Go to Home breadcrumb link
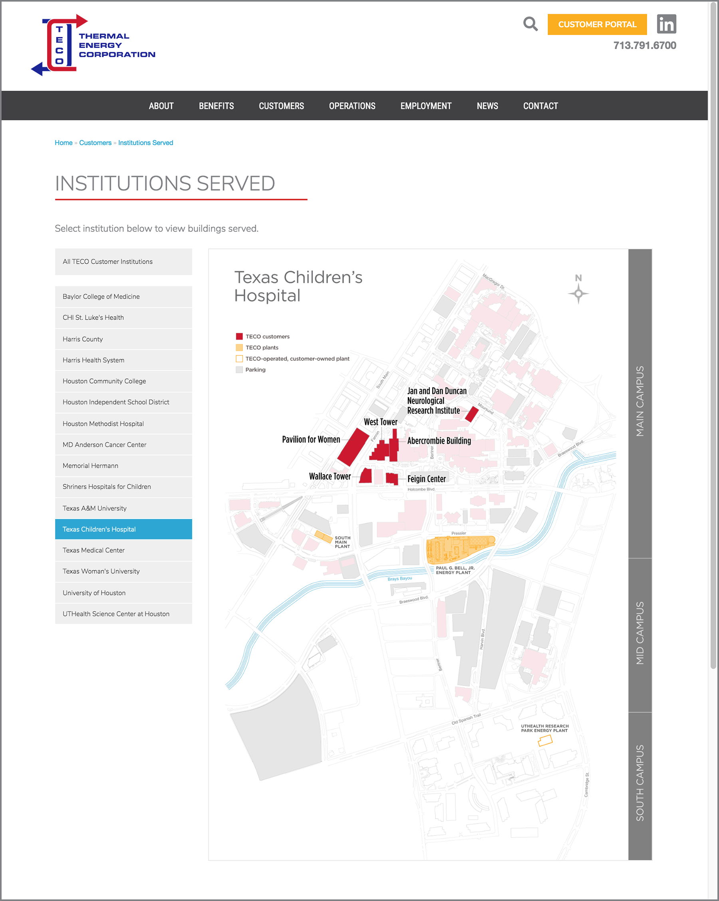The width and height of the screenshot is (719, 901). (x=64, y=143)
